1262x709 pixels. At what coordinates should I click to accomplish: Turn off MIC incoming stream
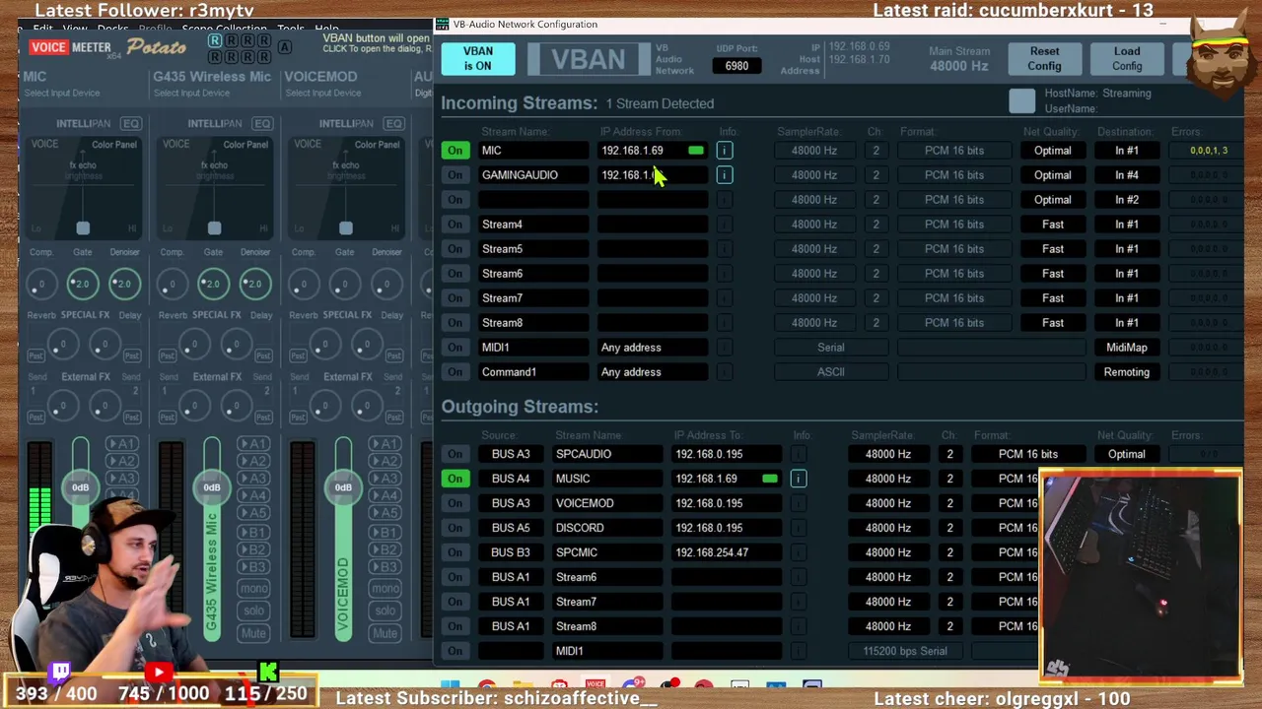(x=455, y=151)
